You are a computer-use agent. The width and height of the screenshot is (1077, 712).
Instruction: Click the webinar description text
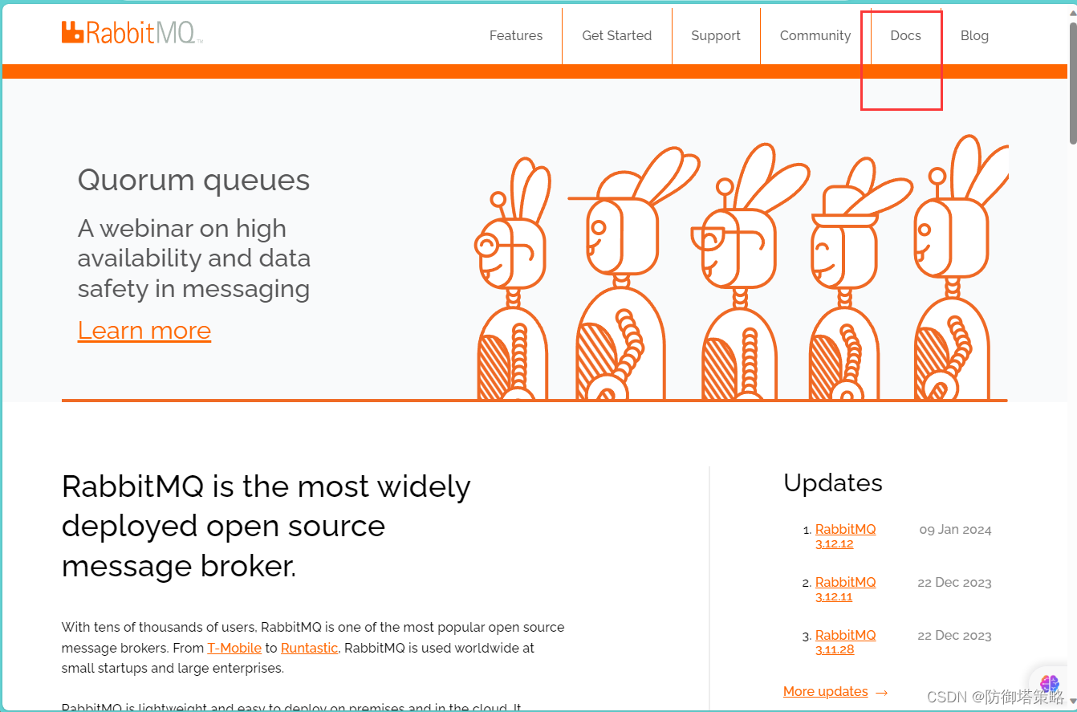(x=193, y=258)
